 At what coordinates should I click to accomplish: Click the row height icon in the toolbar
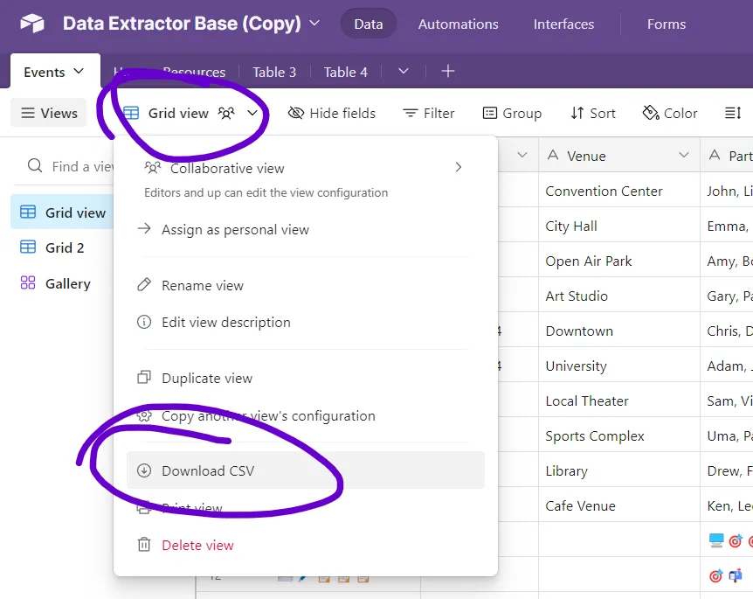click(734, 113)
